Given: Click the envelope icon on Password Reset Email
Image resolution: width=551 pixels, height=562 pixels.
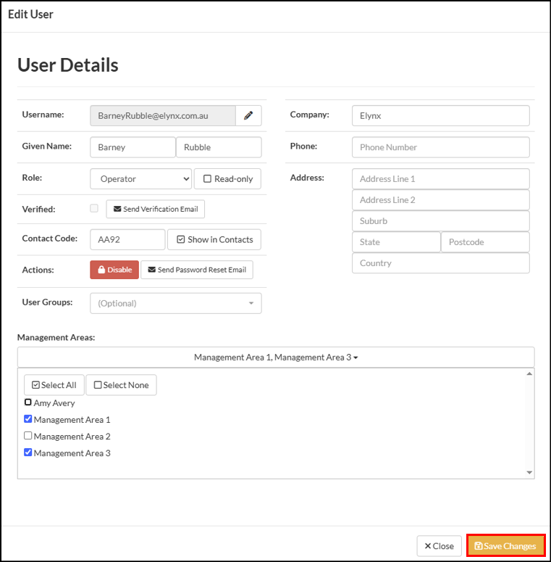Looking at the screenshot, I should tap(152, 270).
